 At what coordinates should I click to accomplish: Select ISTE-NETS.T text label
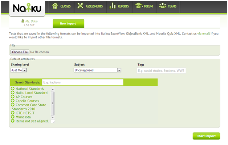(x=25, y=113)
